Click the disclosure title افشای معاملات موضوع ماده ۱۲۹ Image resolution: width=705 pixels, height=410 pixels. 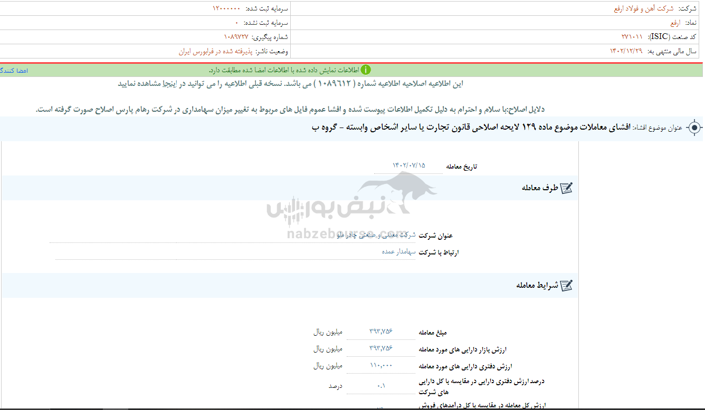pos(471,128)
